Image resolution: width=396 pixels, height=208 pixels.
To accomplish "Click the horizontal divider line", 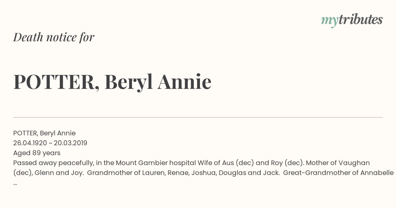I will coord(198,117).
